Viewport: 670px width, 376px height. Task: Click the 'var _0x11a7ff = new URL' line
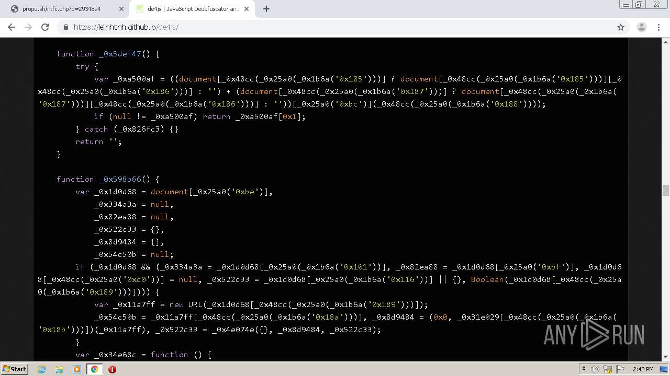click(x=261, y=304)
